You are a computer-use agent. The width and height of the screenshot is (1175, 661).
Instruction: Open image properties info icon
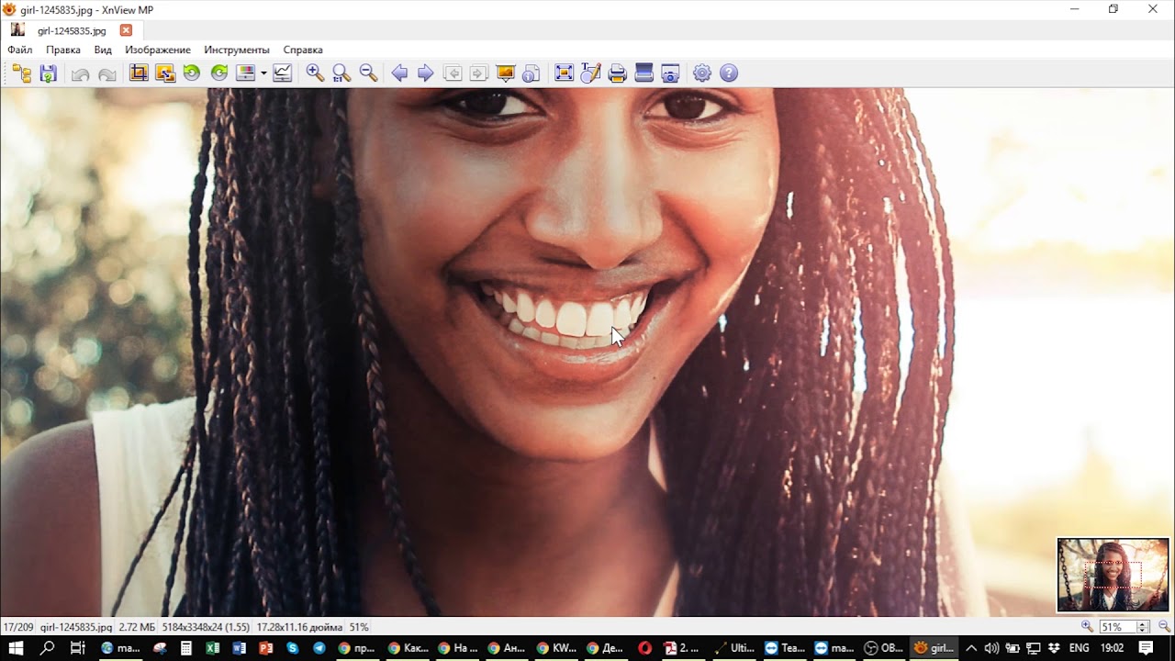(532, 73)
